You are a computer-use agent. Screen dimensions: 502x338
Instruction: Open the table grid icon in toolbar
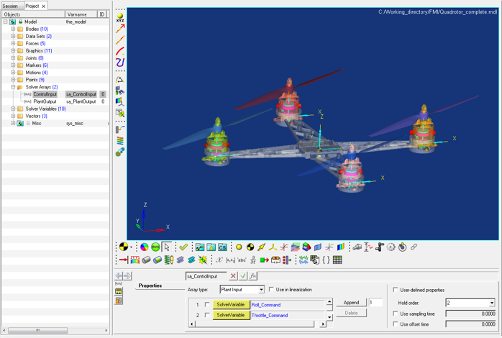pyautogui.click(x=337, y=260)
